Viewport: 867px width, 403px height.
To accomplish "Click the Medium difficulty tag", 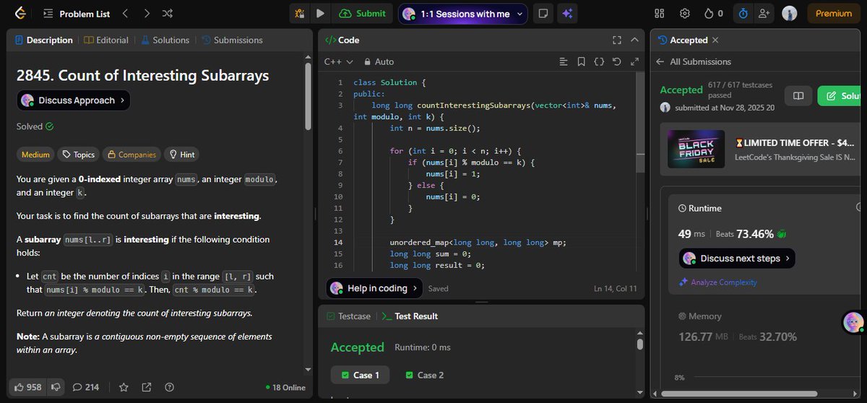I will (x=35, y=155).
